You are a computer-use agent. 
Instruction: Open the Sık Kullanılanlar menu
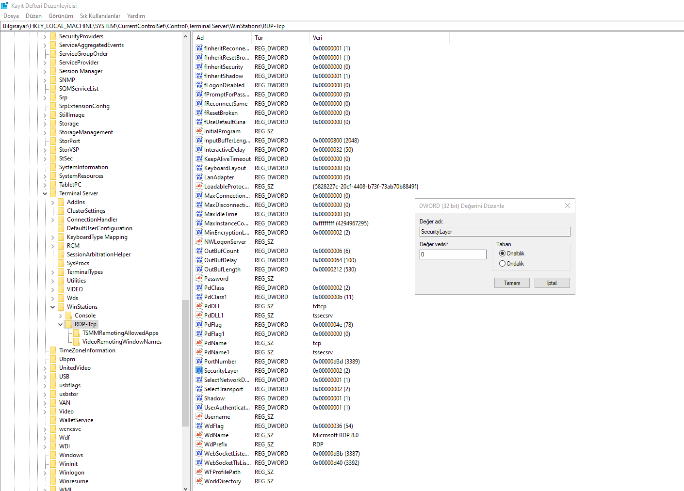click(100, 16)
